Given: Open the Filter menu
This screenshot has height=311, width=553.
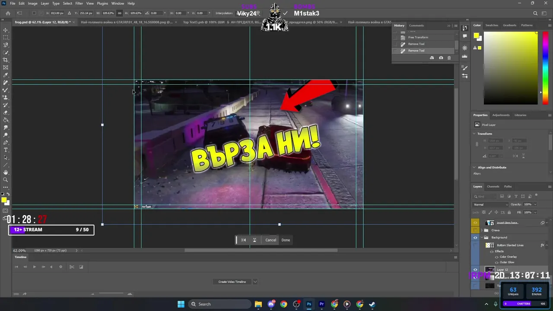Looking at the screenshot, I should click(79, 3).
